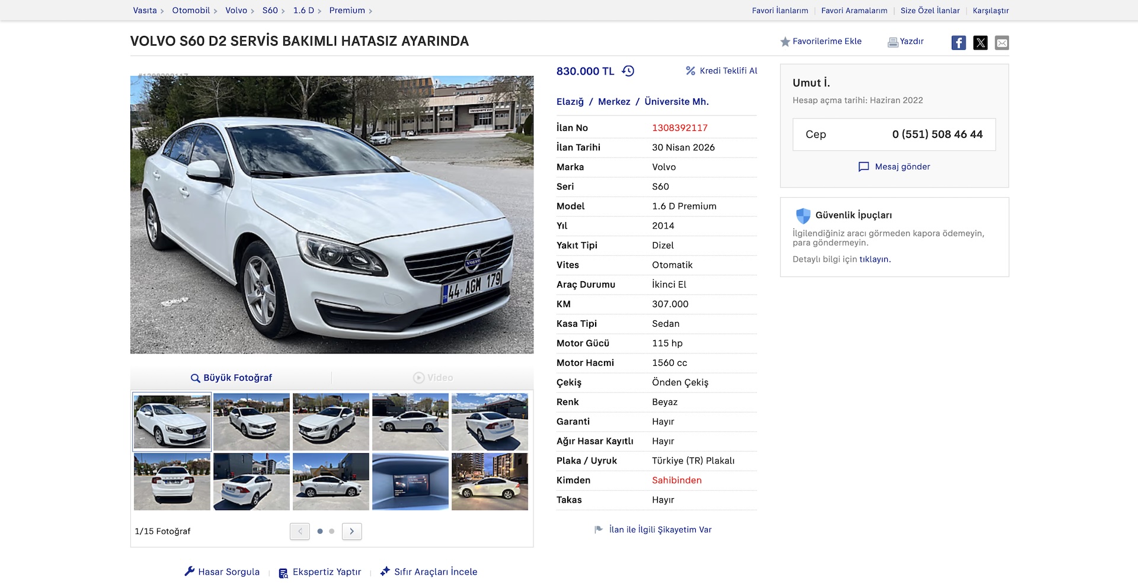The image size is (1138, 583).
Task: Open Volvo breadcrumb
Action: coord(236,11)
